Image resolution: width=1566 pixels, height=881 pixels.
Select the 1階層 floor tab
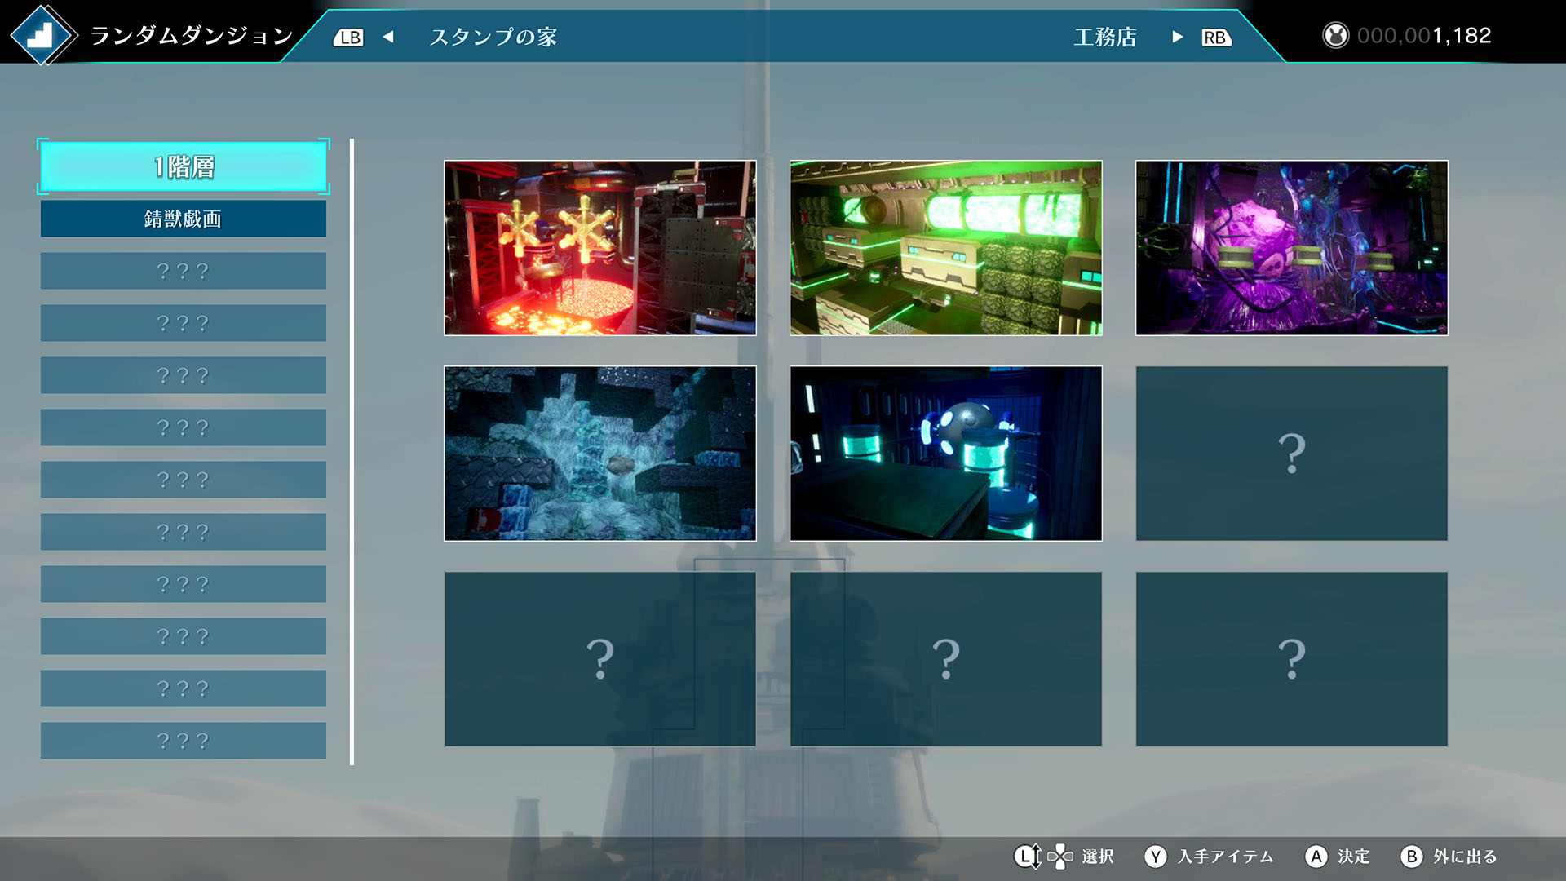click(184, 167)
